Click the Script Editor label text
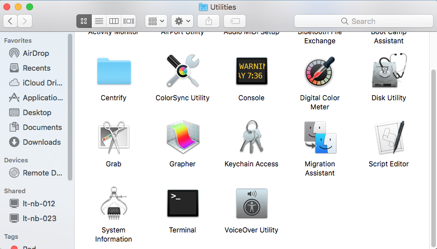Image resolution: width=437 pixels, height=249 pixels. pyautogui.click(x=389, y=164)
